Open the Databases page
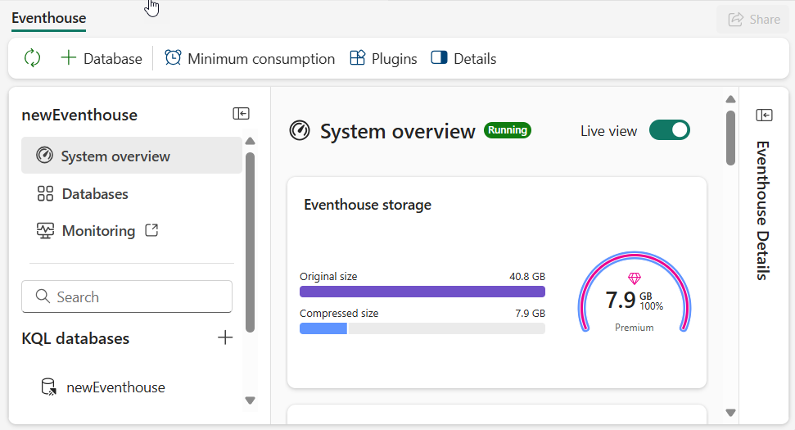795x430 pixels. [x=95, y=194]
